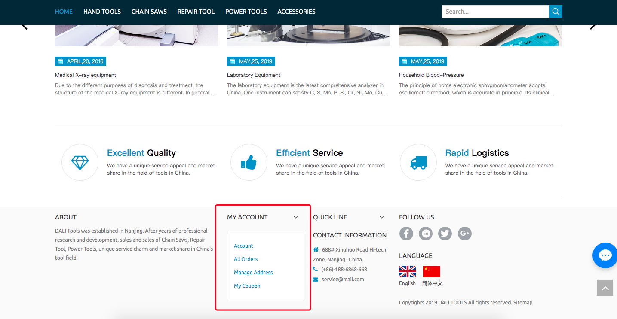Viewport: 617px width, 319px height.
Task: Navigate to Power Tools menu
Action: 246,12
